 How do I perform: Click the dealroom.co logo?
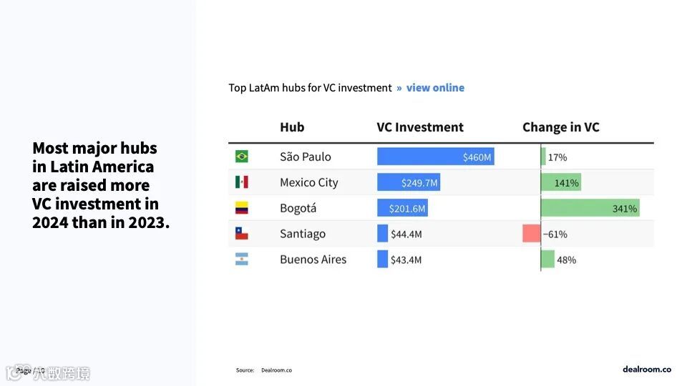647,369
